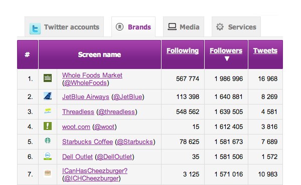The width and height of the screenshot is (301, 185).
Task: Click JetBlue tweets count 8 269
Action: (269, 97)
